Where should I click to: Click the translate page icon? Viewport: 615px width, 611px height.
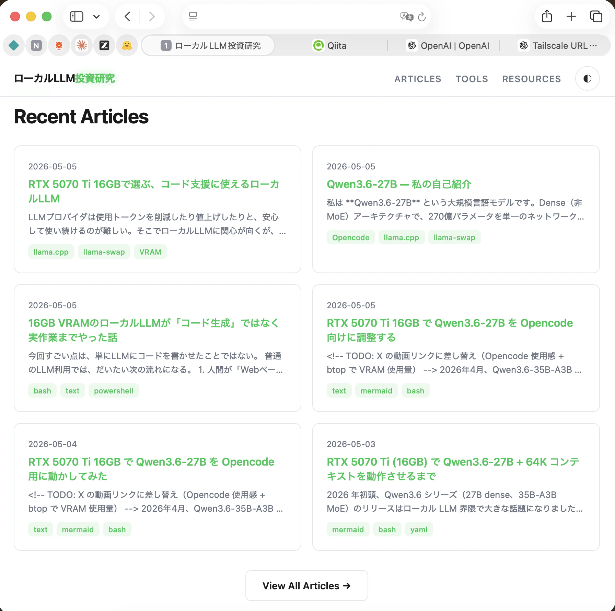[407, 16]
